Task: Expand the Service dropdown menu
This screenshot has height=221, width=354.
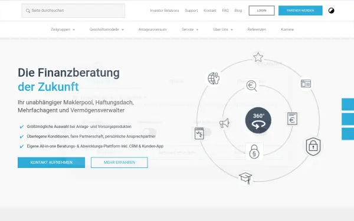Action: 190,29
